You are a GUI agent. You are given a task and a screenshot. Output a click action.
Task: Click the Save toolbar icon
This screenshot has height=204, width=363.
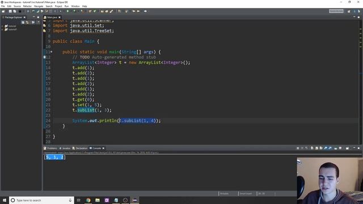[x=10, y=11]
